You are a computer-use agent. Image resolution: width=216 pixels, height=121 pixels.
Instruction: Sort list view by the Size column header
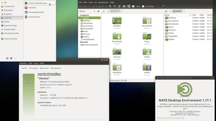(195, 15)
